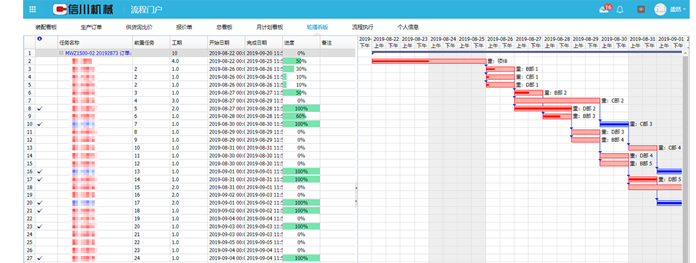Click the blue info icon in grid header
Screen dimensions: 696x263
click(x=40, y=39)
